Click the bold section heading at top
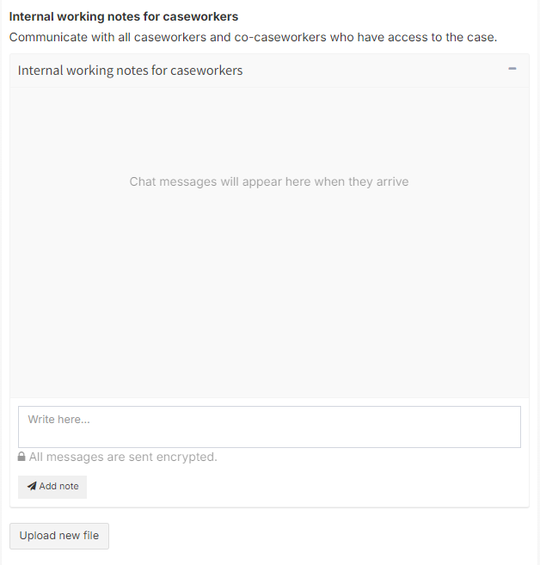Viewport: 540px width, 565px height. (x=124, y=16)
